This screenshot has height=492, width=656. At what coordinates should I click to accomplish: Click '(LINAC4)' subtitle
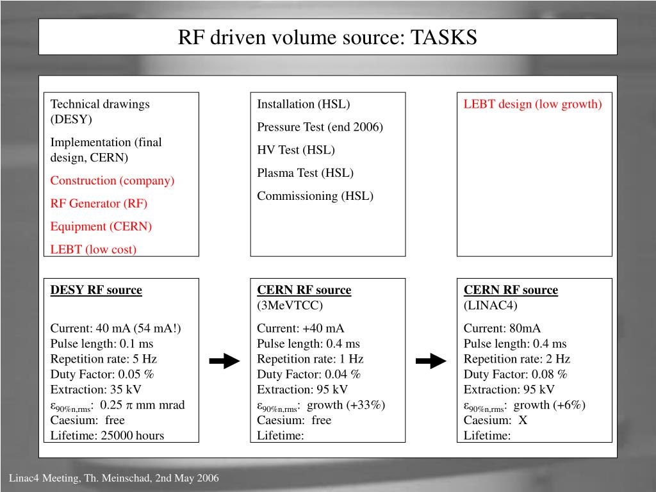point(490,306)
